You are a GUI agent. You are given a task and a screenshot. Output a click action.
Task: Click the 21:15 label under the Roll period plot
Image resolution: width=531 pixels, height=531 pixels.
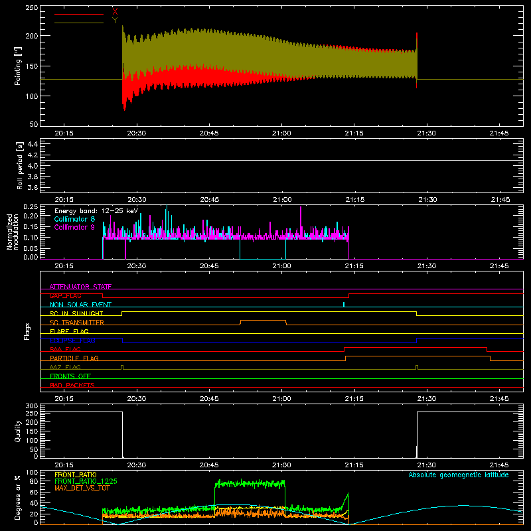tap(355, 200)
